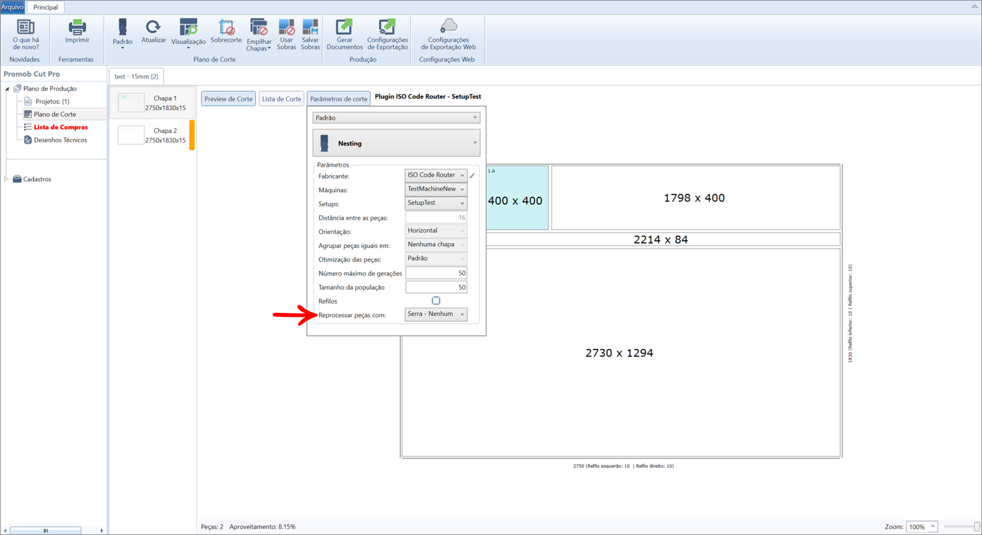Image resolution: width=982 pixels, height=535 pixels.
Task: Click the Usar Sobras icon
Action: click(286, 27)
